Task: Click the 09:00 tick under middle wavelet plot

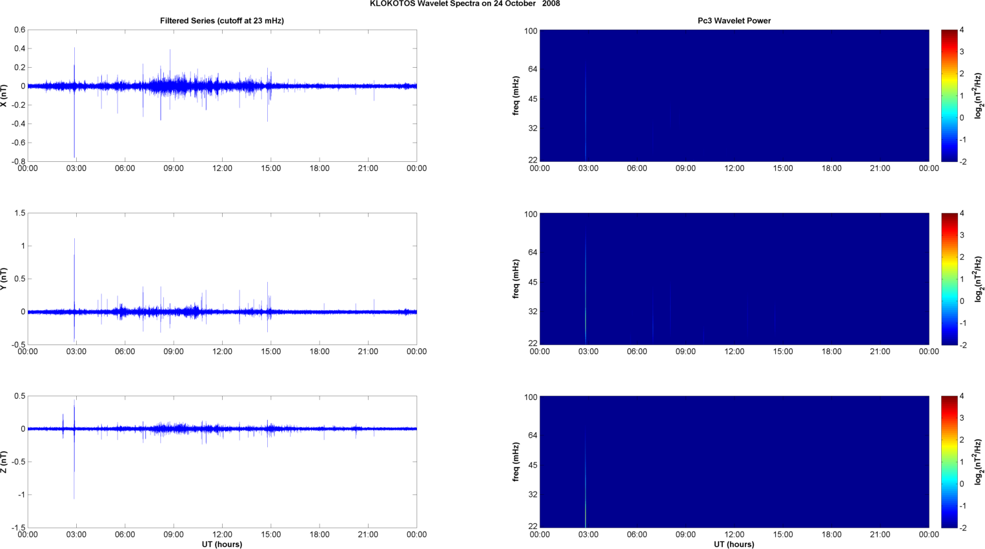Action: 685,352
